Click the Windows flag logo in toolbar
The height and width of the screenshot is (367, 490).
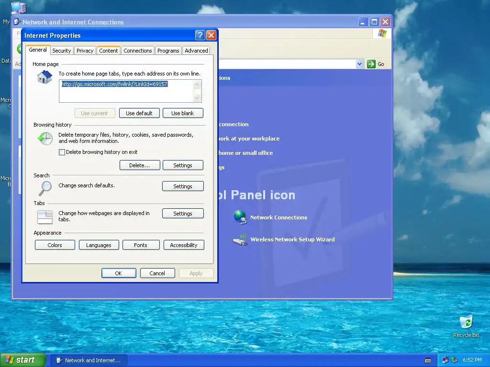[382, 33]
